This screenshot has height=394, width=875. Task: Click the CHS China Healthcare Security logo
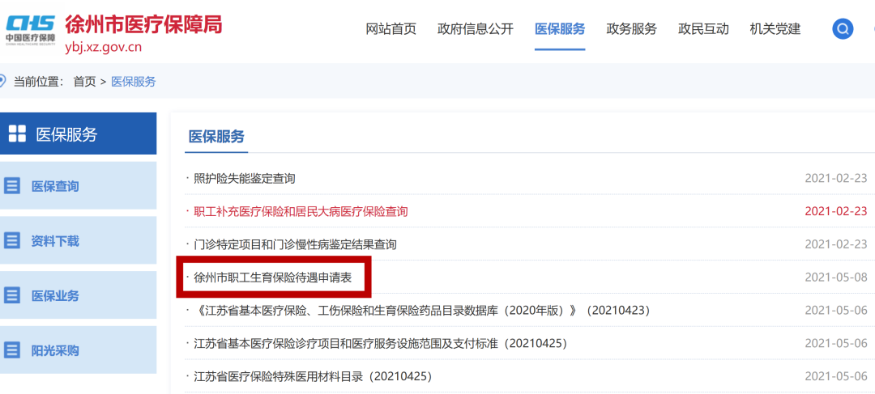31,28
